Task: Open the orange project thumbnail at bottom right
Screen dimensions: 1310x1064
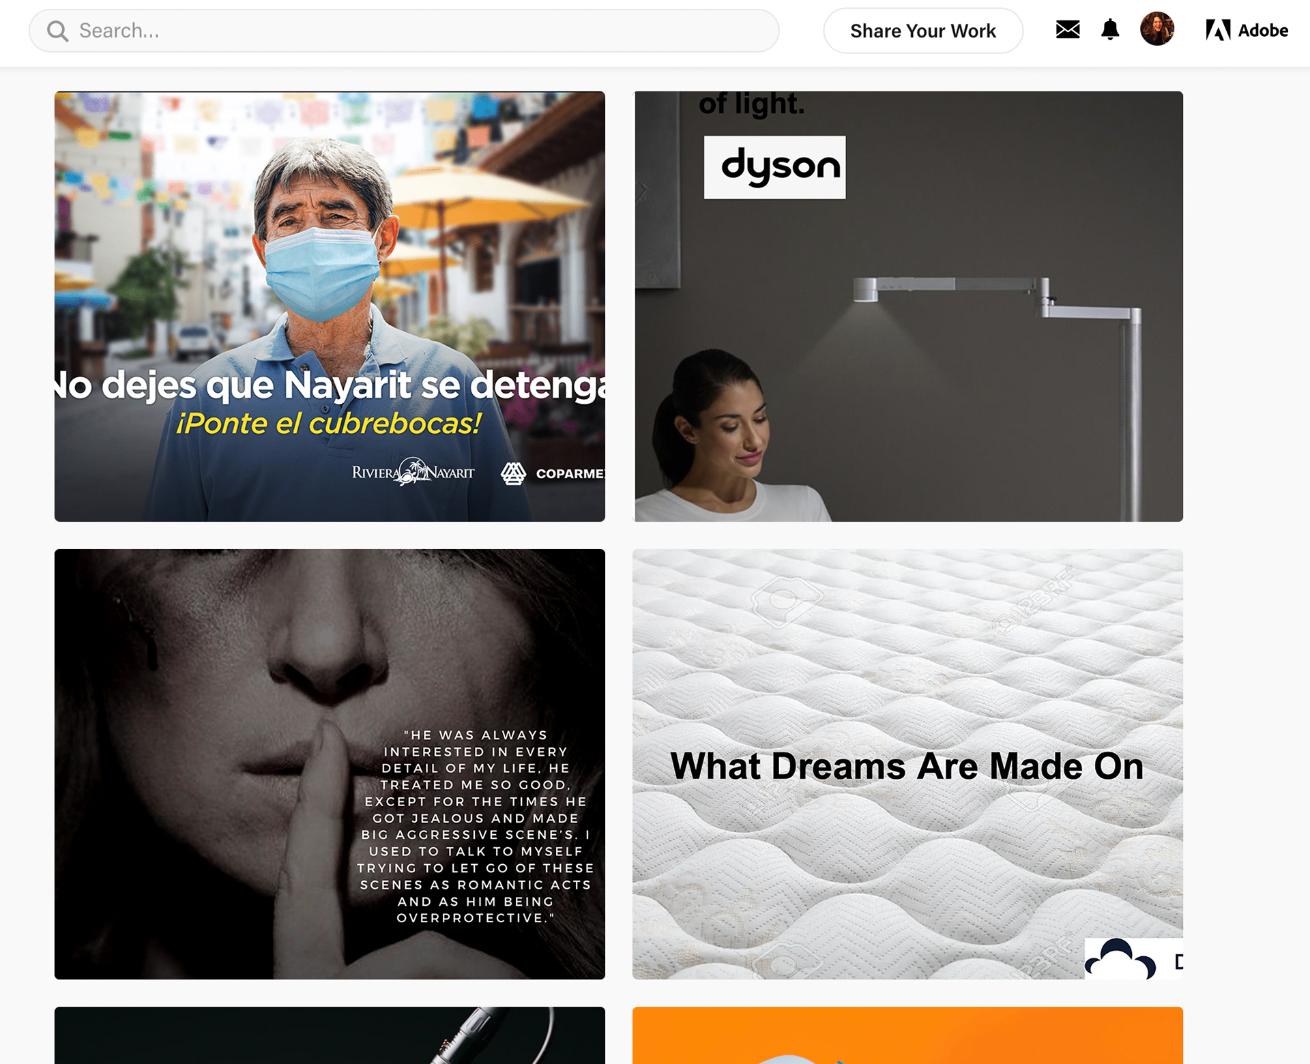Action: pos(907,1035)
